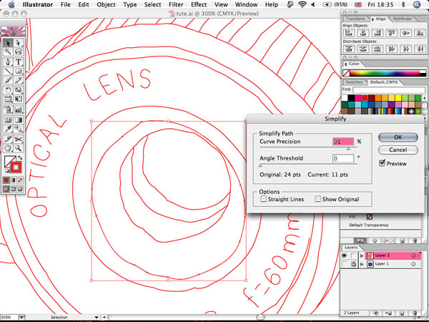This screenshot has width=429, height=322.
Task: Cycle the Color panel view arrows
Action: 345,64
